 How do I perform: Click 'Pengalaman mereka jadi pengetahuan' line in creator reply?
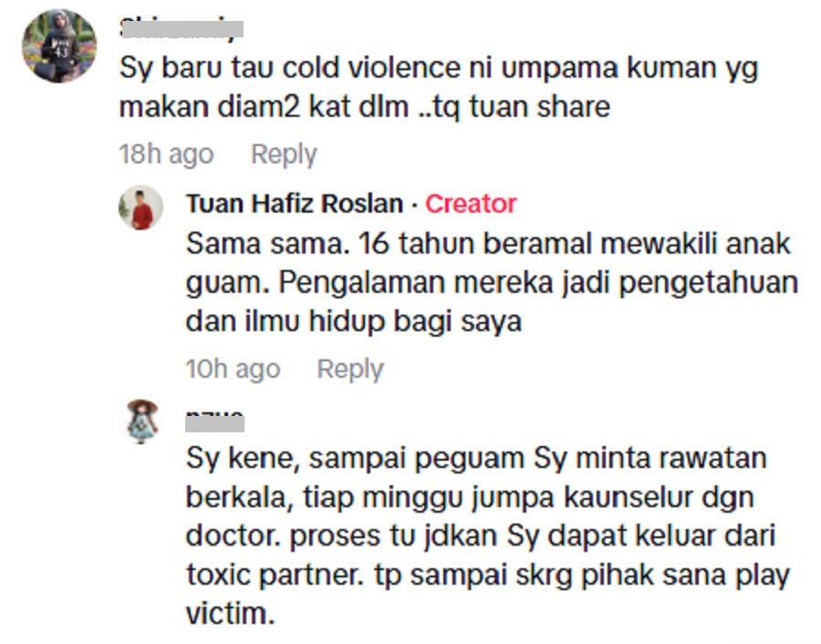point(538,283)
